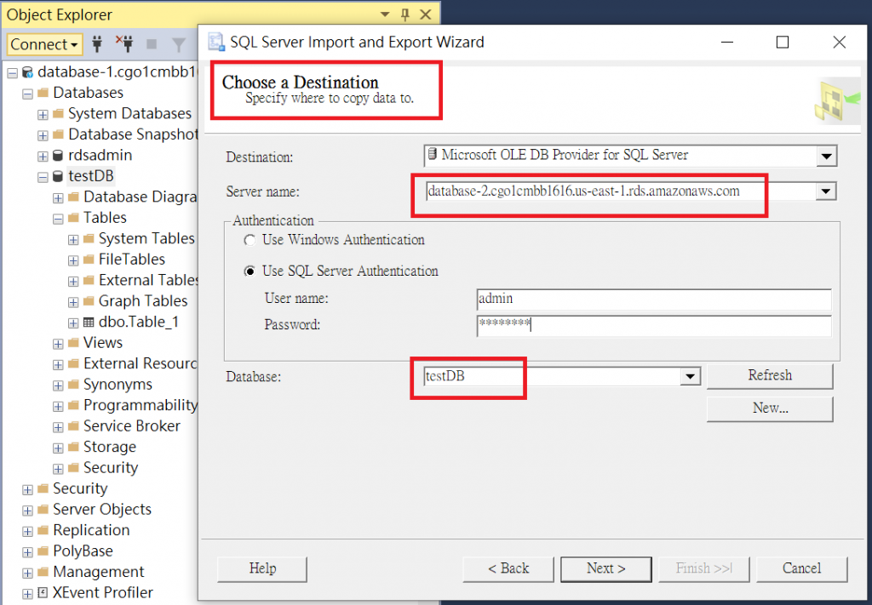This screenshot has height=605, width=872.
Task: Click the connect plug icon in Object Explorer toolbar
Action: coord(97,44)
